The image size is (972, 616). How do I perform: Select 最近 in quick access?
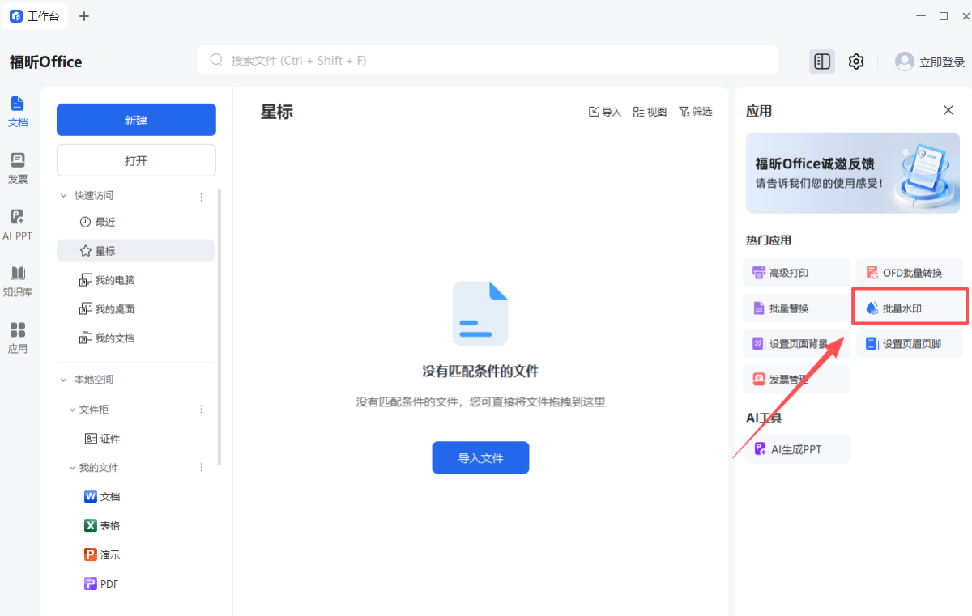[x=135, y=222]
